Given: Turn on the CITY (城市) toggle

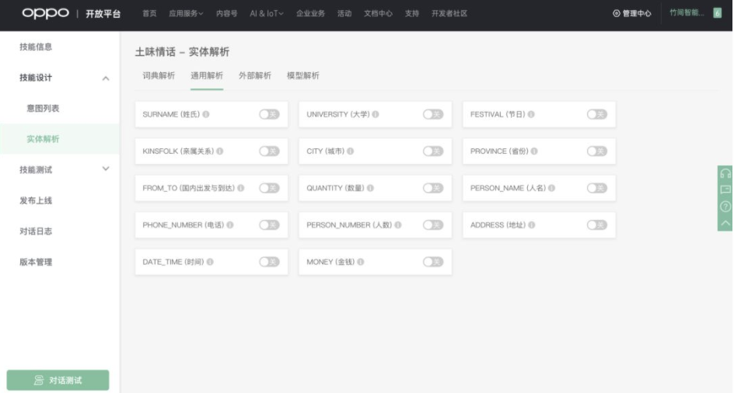Looking at the screenshot, I should (433, 151).
